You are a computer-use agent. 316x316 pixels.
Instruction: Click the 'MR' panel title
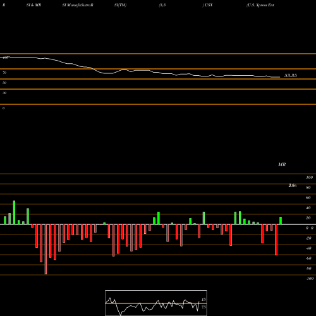pos(282,164)
